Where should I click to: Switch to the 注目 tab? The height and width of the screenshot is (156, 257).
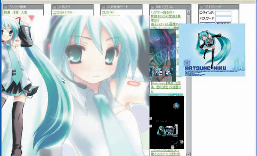(16, 12)
